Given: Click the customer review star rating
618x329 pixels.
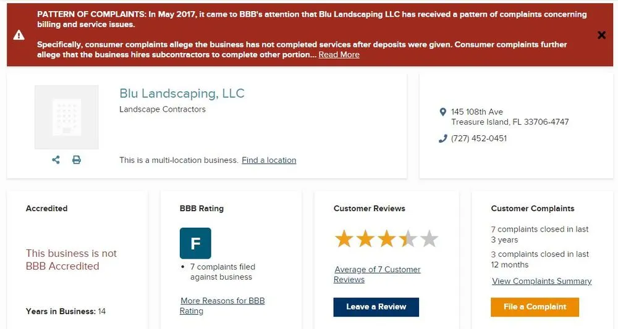Looking at the screenshot, I should pyautogui.click(x=386, y=239).
